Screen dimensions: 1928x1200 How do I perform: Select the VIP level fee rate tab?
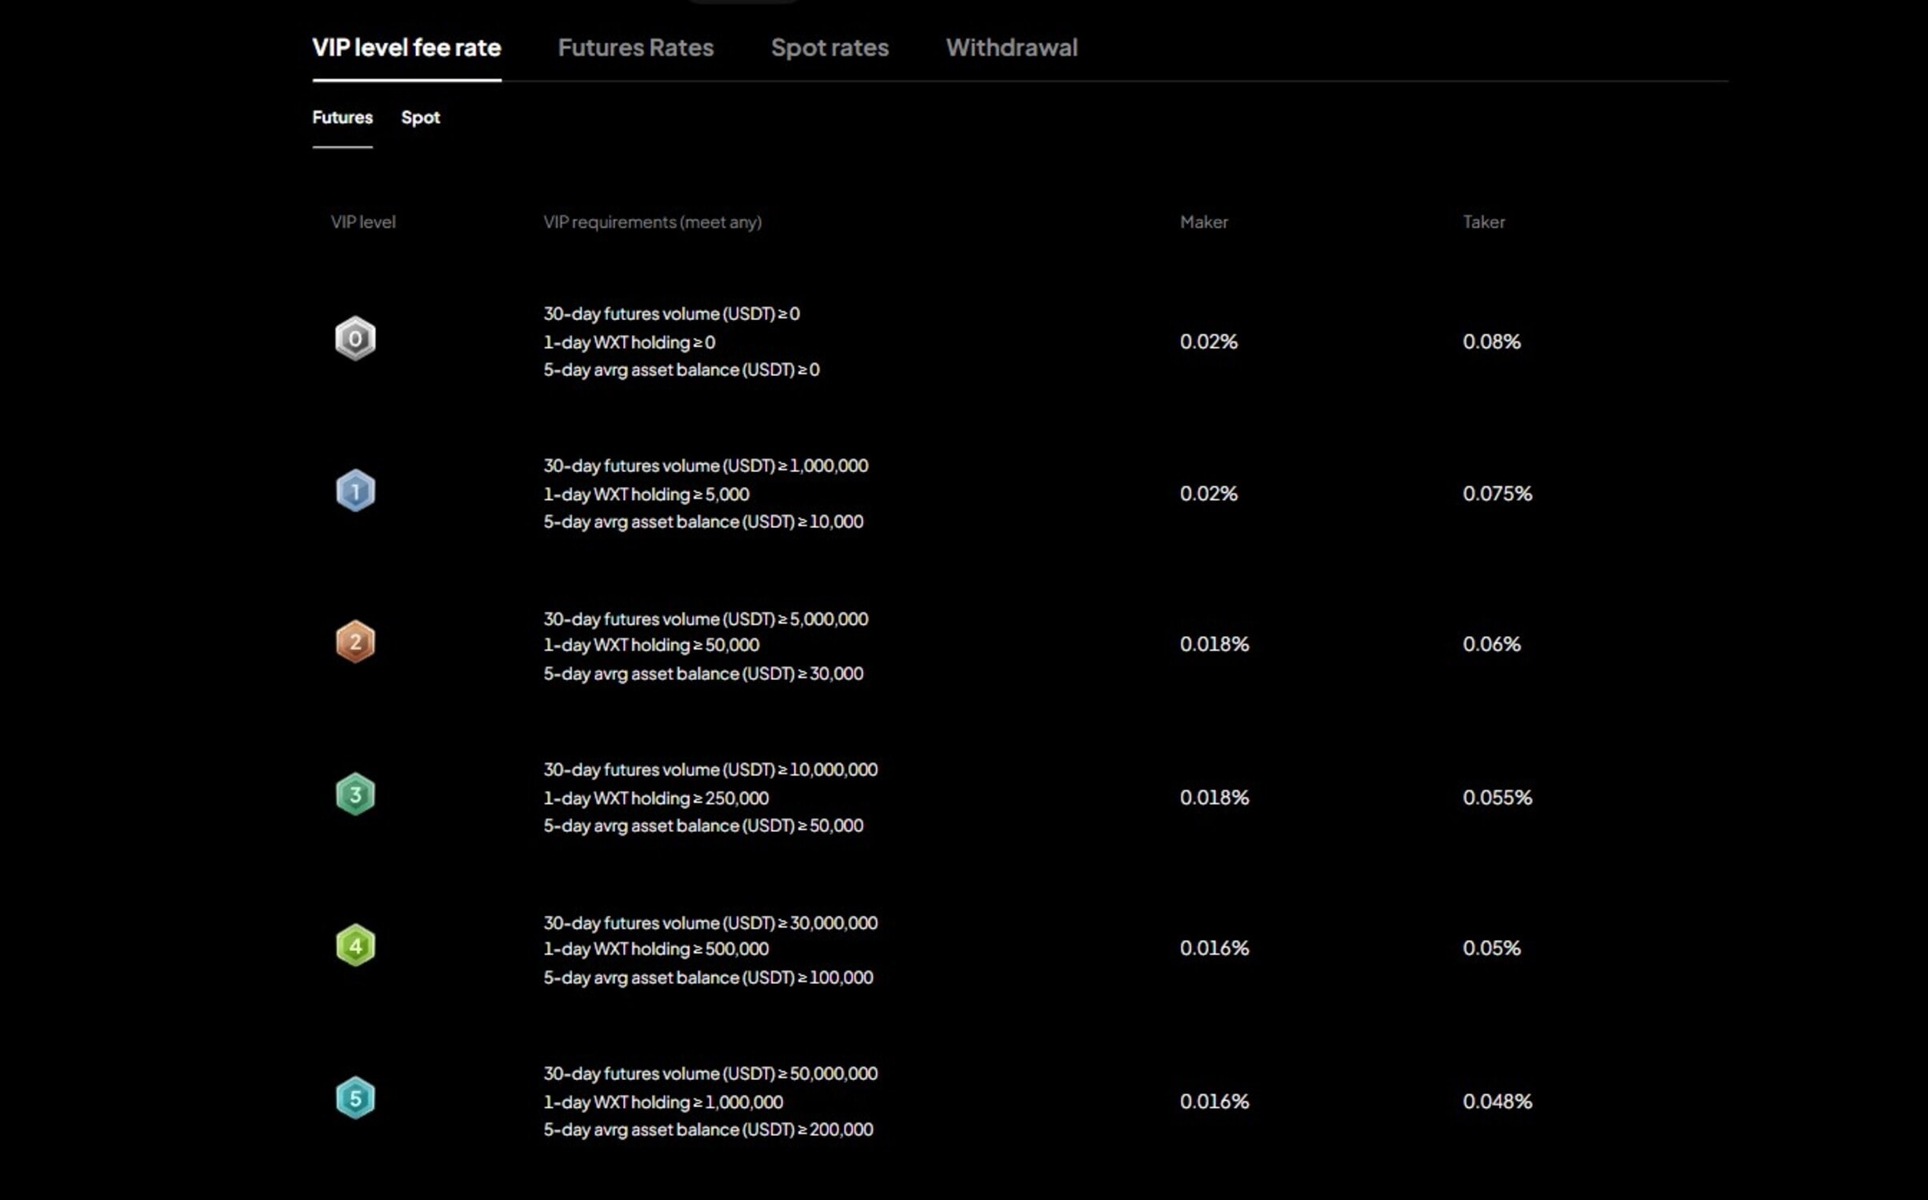[x=406, y=48]
